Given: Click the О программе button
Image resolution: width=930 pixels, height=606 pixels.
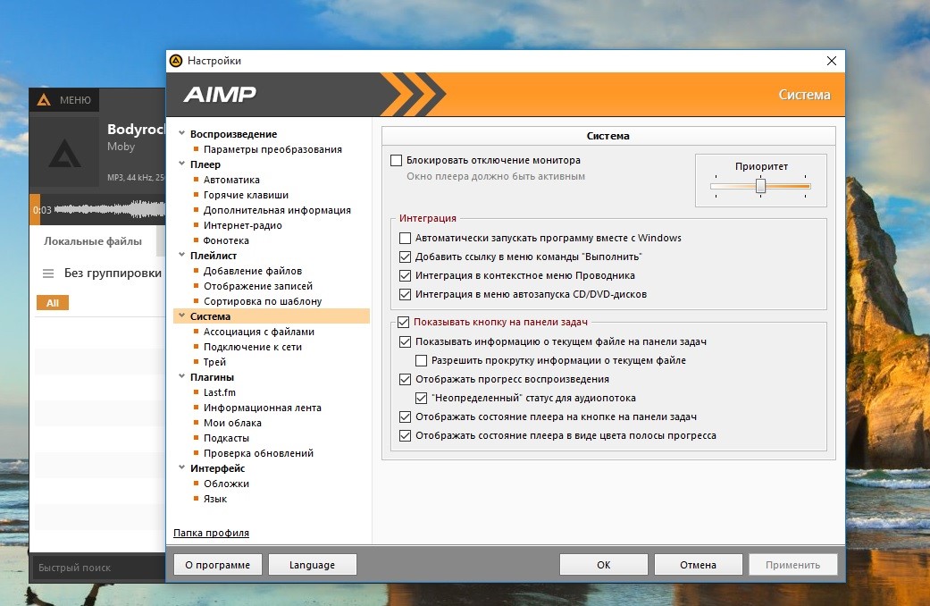Looking at the screenshot, I should click(218, 565).
